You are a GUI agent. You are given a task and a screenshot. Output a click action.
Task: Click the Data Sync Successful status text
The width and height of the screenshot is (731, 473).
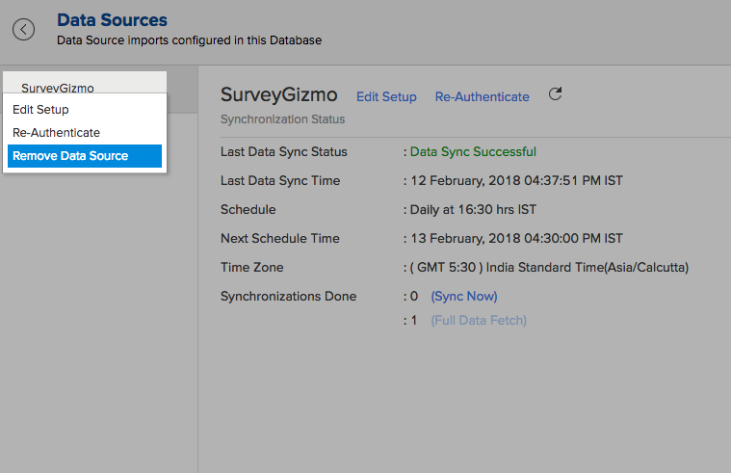pyautogui.click(x=473, y=151)
